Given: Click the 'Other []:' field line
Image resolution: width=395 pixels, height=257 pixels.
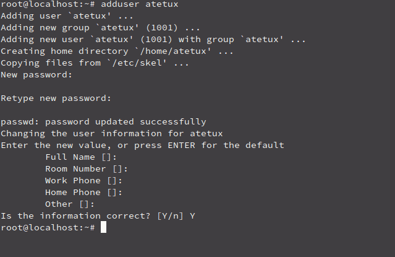Looking at the screenshot, I should click(x=70, y=204).
